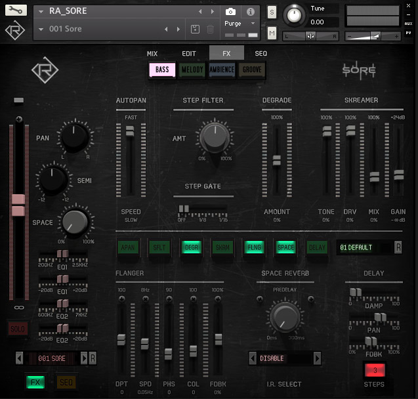Click the M mute icon in header
Viewport: 418px width, 399px height.
click(x=272, y=33)
